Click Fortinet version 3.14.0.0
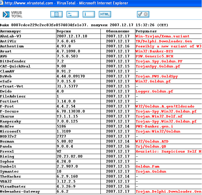This screenshot has width=202, height=195. click(66, 101)
